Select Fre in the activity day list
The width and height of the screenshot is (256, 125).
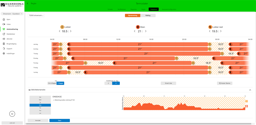coord(40,110)
